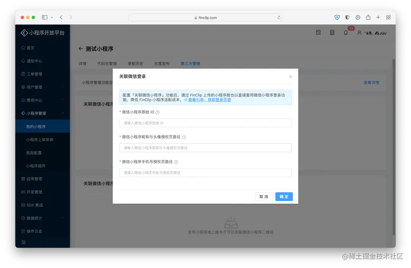Focus the 微信小程序原始 ID input field

click(205, 123)
